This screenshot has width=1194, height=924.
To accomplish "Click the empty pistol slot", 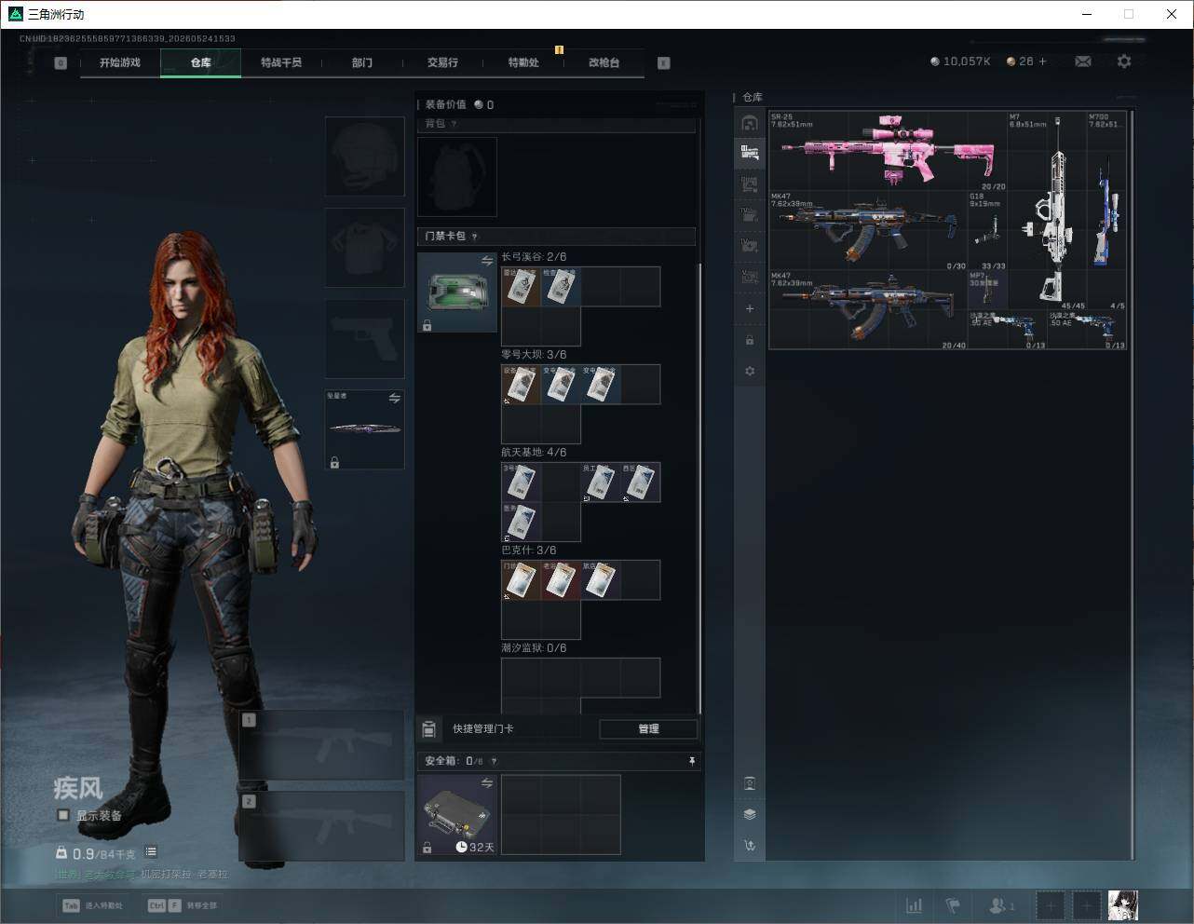I will coord(364,338).
